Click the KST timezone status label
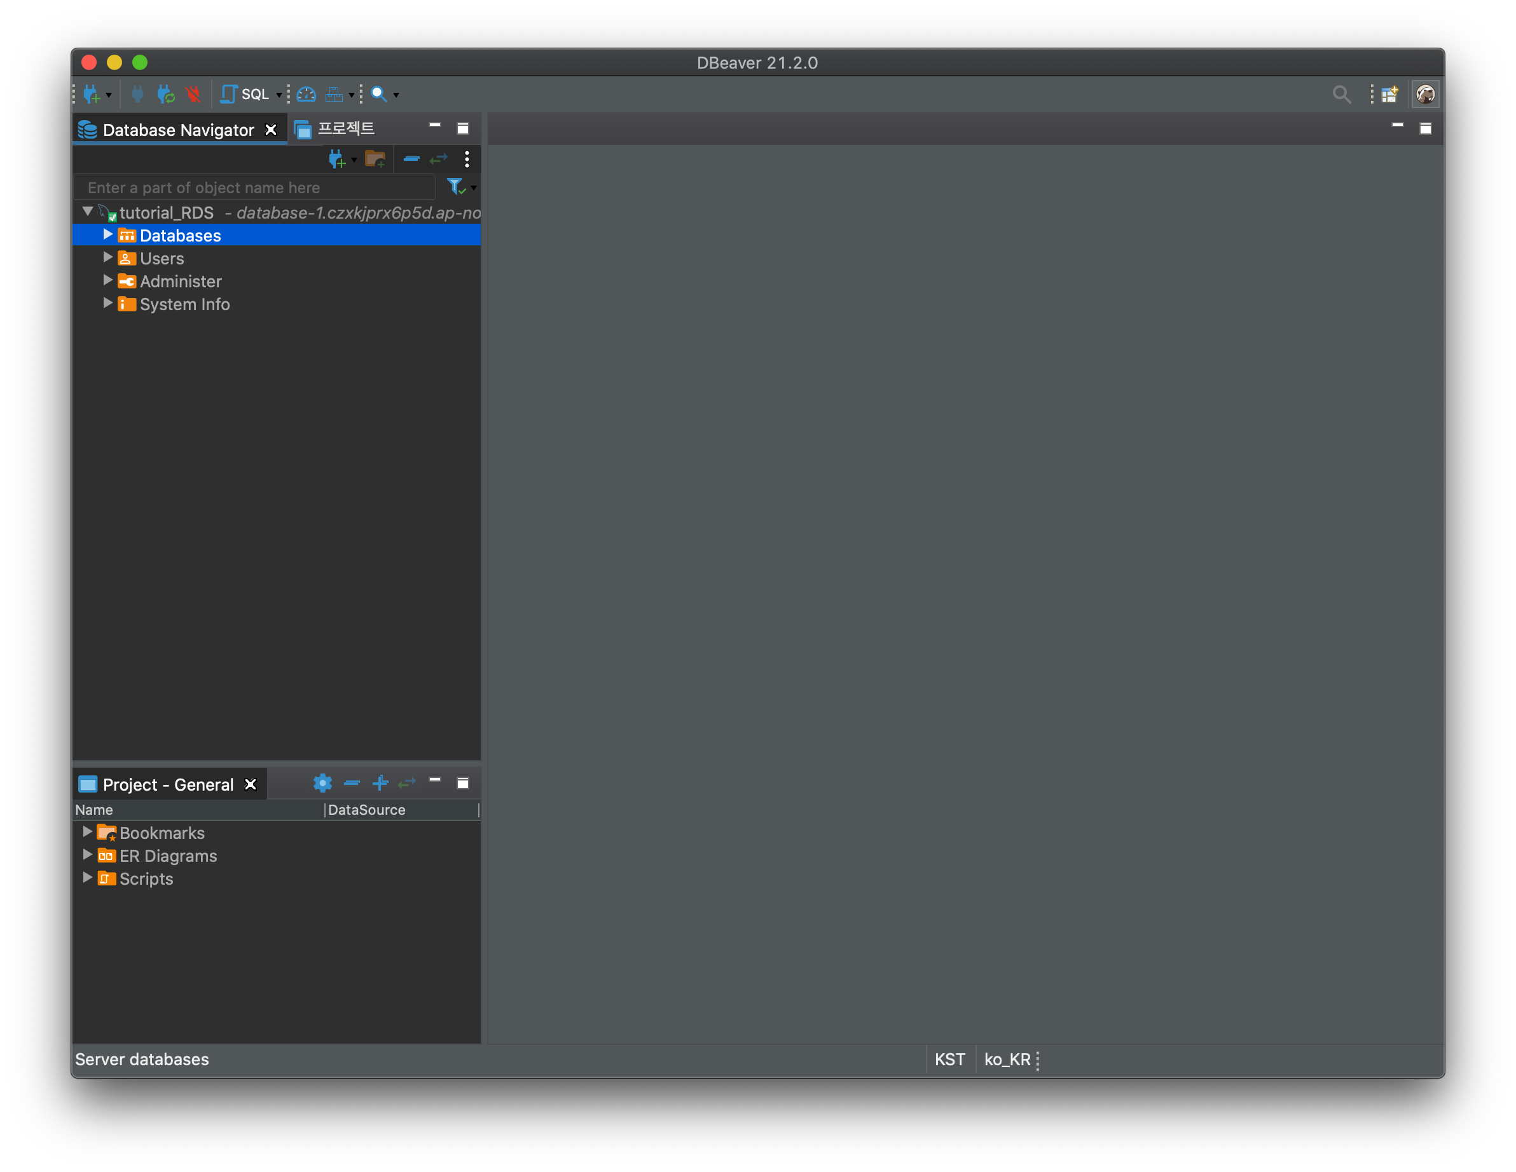The height and width of the screenshot is (1172, 1516). coord(949,1060)
